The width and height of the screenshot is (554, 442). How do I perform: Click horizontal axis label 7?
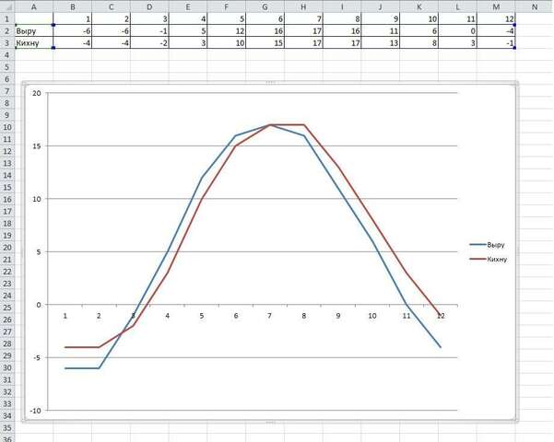(269, 316)
